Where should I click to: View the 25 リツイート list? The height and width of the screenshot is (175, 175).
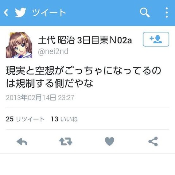[x=25, y=119]
